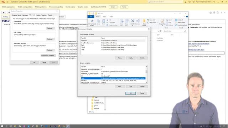Click Select none in Explorer ribbon

pyautogui.click(x=180, y=22)
